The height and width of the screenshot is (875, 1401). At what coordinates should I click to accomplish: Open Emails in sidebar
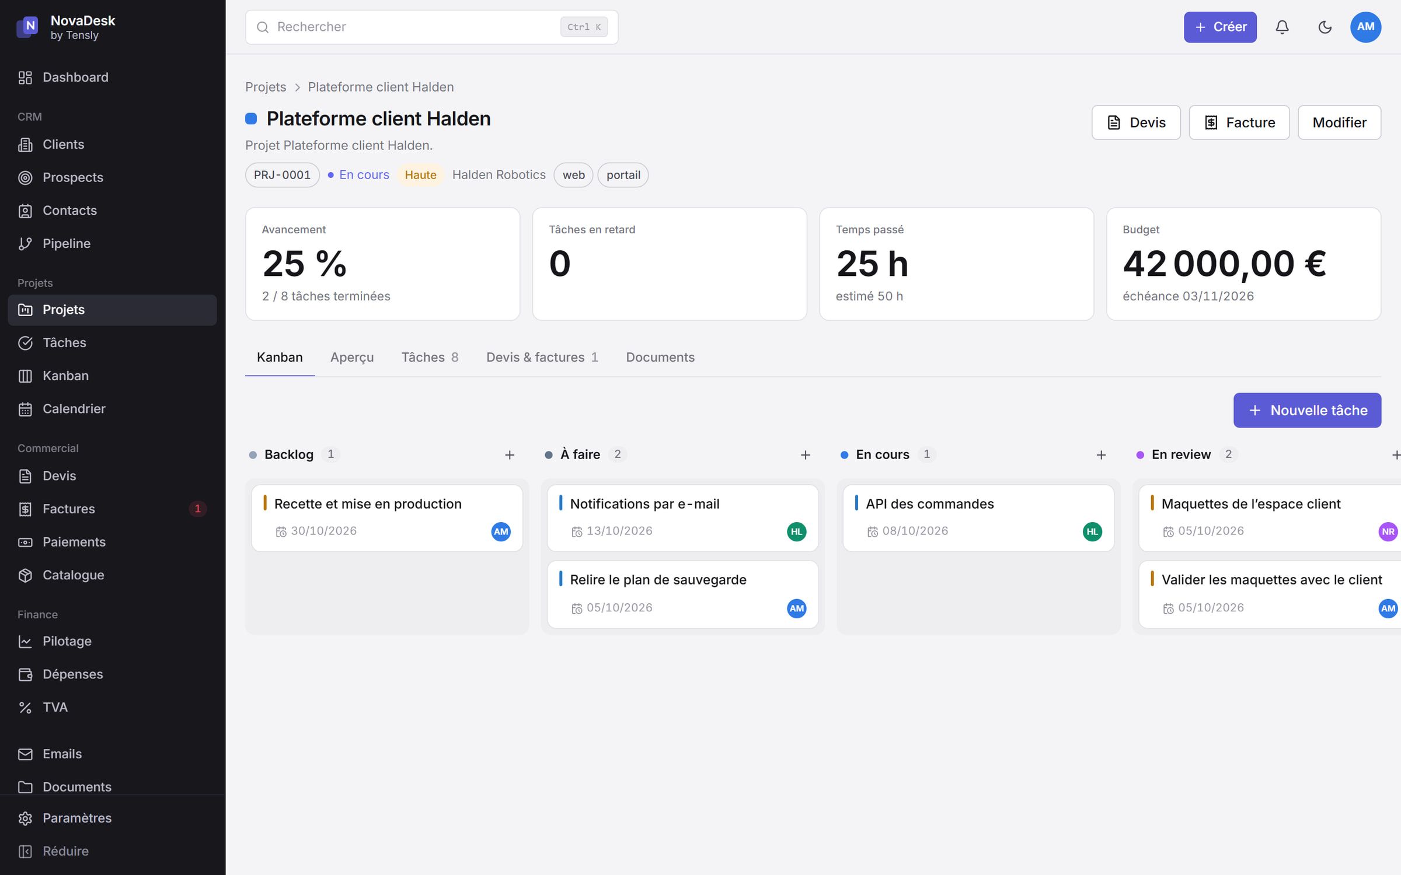(112, 754)
